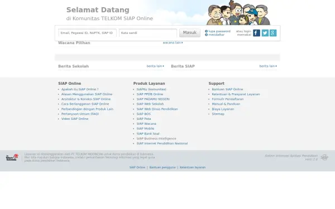Screen dimensions: 335x209
Task: Open SIAP Wacana link
Action: click(x=146, y=124)
